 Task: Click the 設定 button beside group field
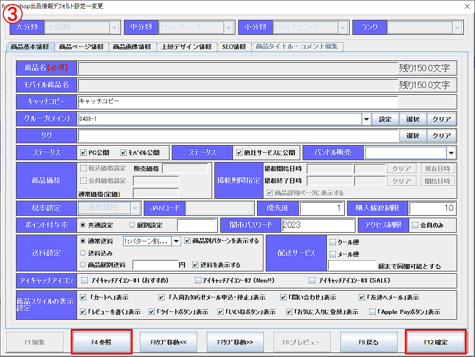385,119
